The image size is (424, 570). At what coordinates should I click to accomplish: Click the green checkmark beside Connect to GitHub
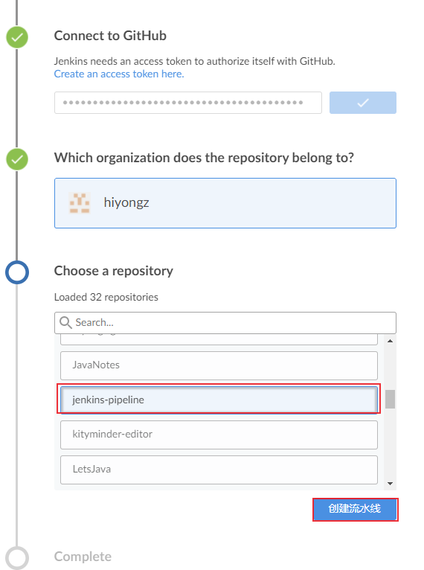click(x=17, y=37)
